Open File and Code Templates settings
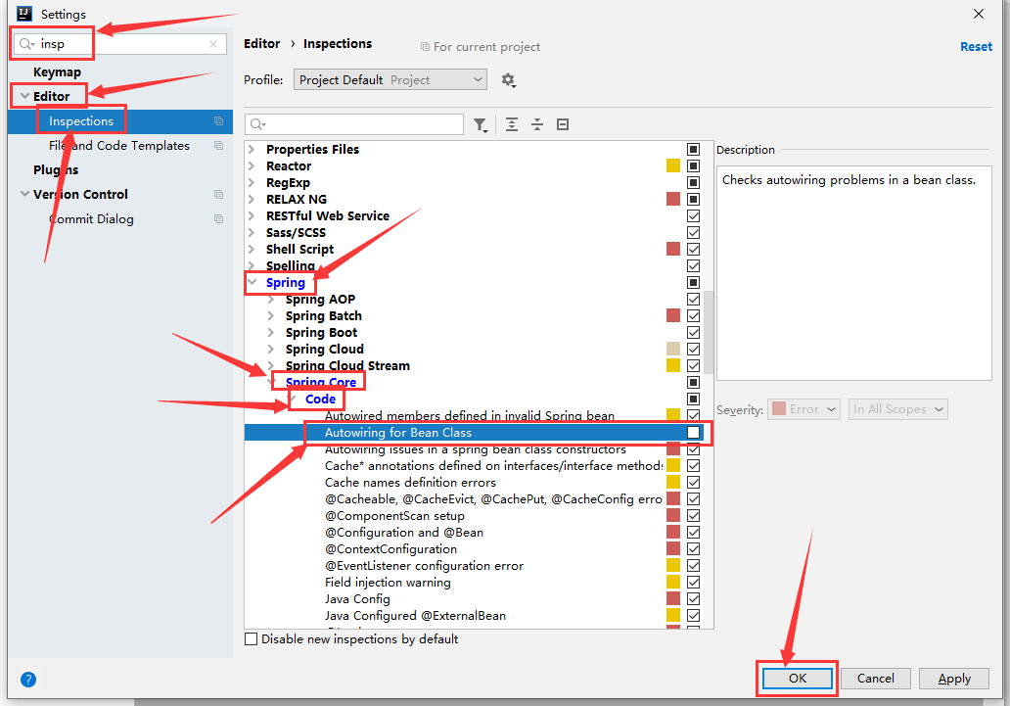 [x=119, y=146]
